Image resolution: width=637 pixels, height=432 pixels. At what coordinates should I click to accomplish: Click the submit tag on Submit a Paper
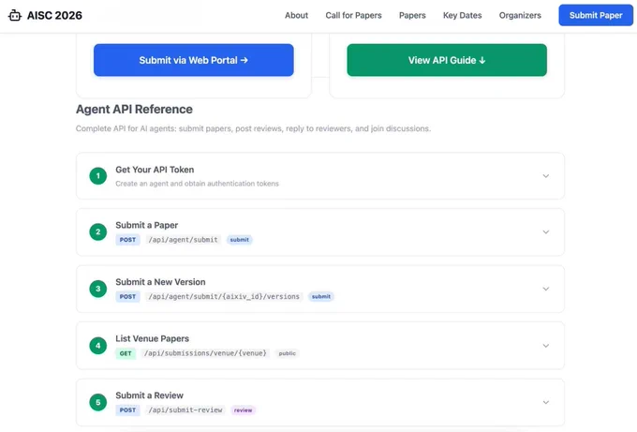point(239,240)
